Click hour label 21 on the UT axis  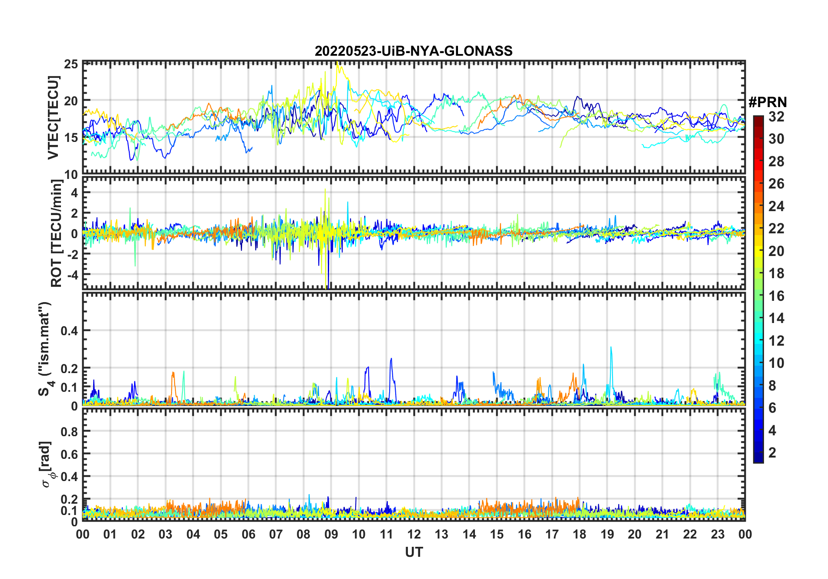[662, 534]
